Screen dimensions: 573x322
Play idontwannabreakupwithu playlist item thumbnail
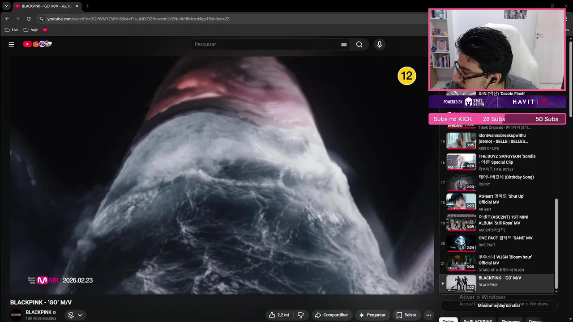click(461, 141)
